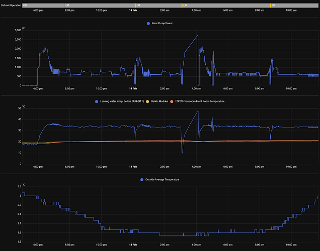Click the 2,500 value on power axis
Image resolution: width=320 pixels, height=251 pixels.
click(x=18, y=40)
